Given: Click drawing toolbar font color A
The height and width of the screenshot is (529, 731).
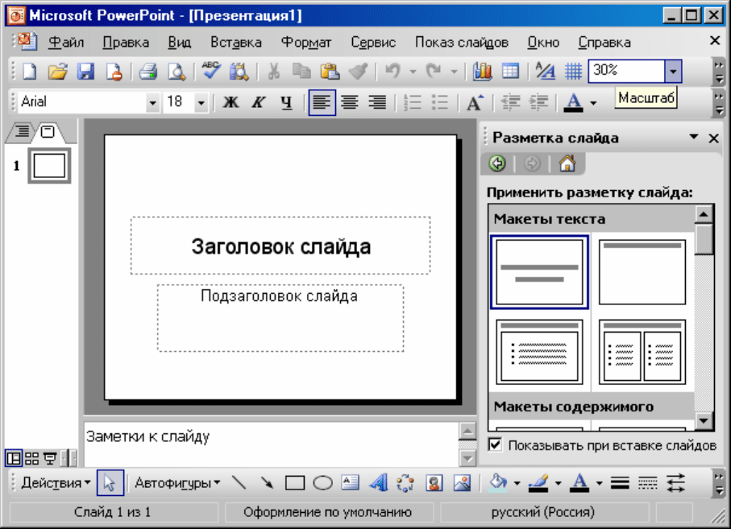Looking at the screenshot, I should click(x=580, y=483).
